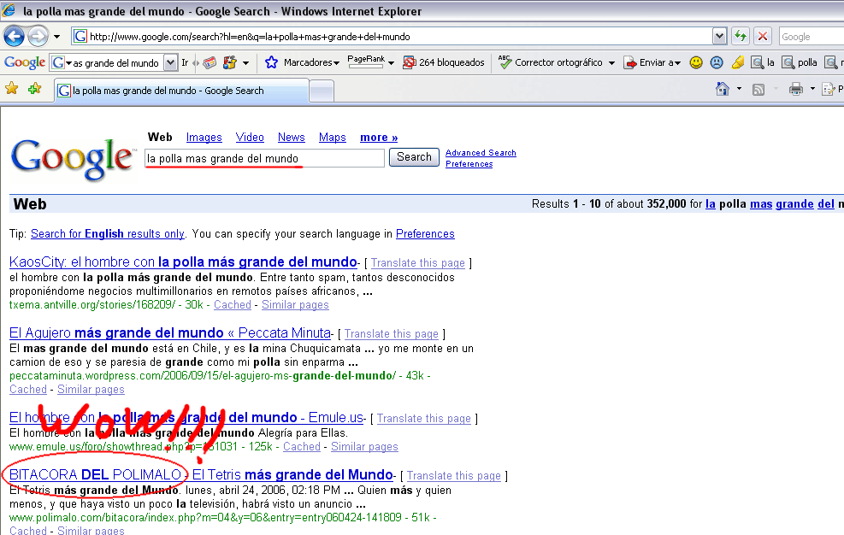
Task: Click 'grande' in the results count line
Action: click(794, 204)
